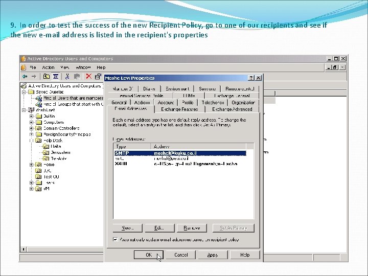Screen dimensions: 368x276
Task: Click the Forward arrow toolbar icon
Action: coord(34,76)
